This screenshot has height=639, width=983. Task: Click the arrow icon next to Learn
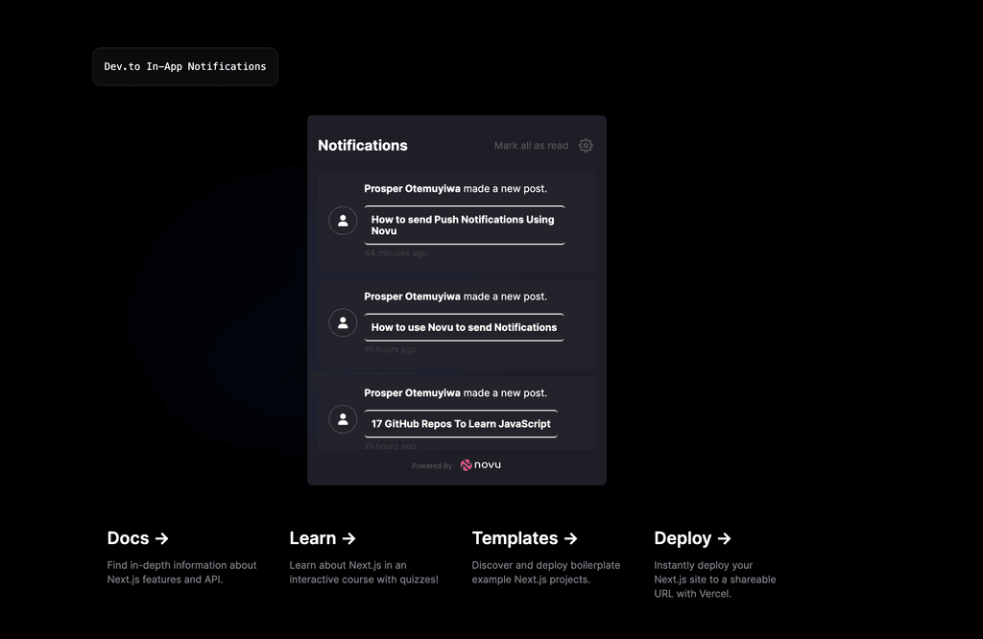(x=348, y=538)
